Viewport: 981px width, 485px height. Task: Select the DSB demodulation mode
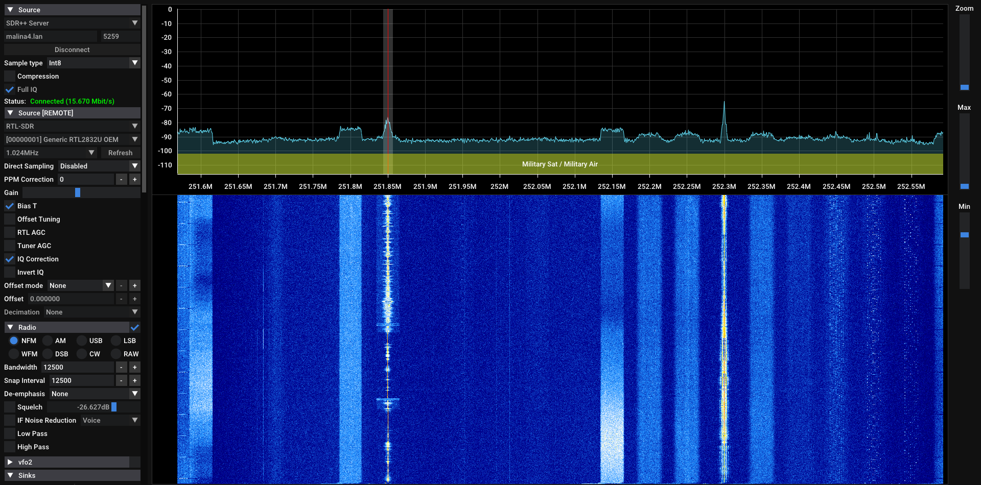click(48, 354)
